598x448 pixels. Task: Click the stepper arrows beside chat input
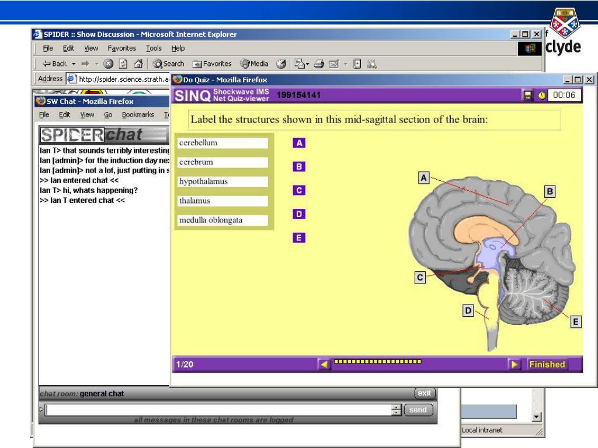(397, 410)
